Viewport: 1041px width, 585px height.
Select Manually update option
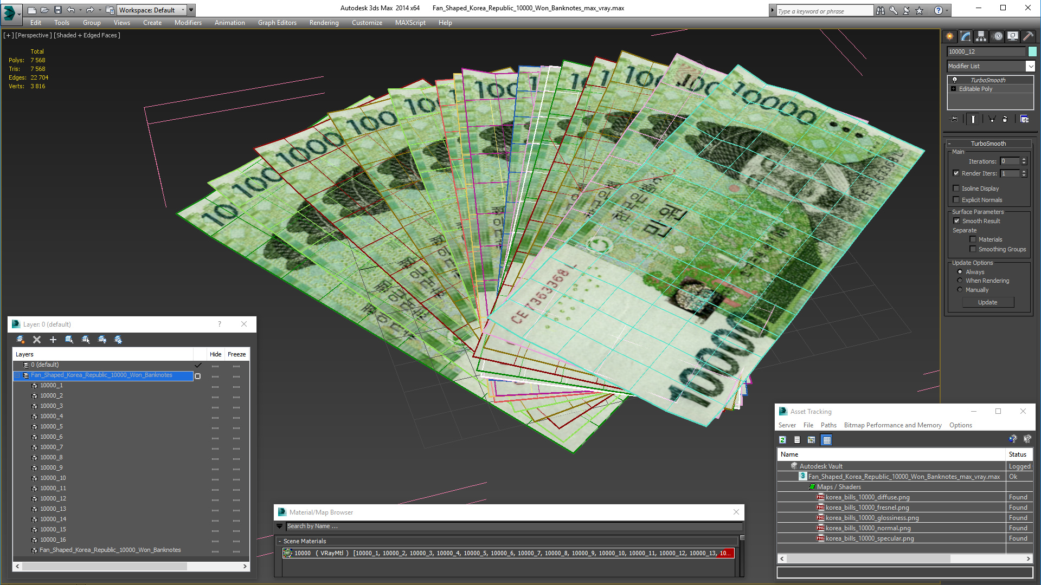(960, 290)
